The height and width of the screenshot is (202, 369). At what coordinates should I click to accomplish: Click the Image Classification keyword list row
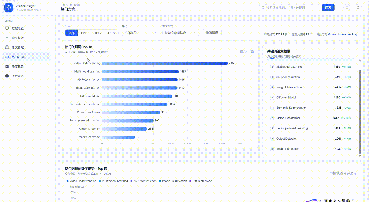coord(311,87)
